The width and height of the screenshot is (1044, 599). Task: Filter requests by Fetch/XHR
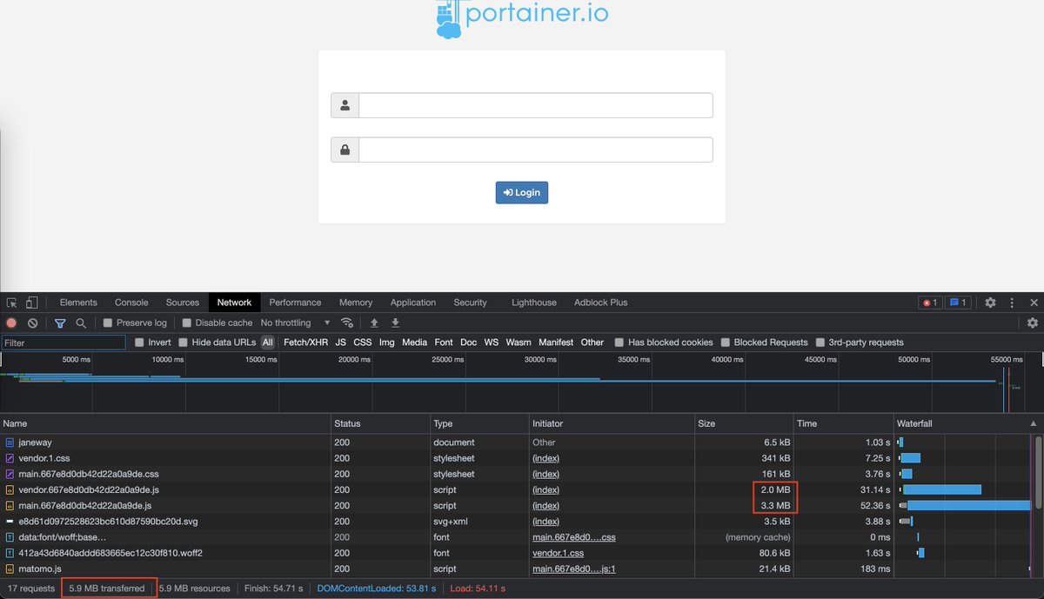(306, 343)
